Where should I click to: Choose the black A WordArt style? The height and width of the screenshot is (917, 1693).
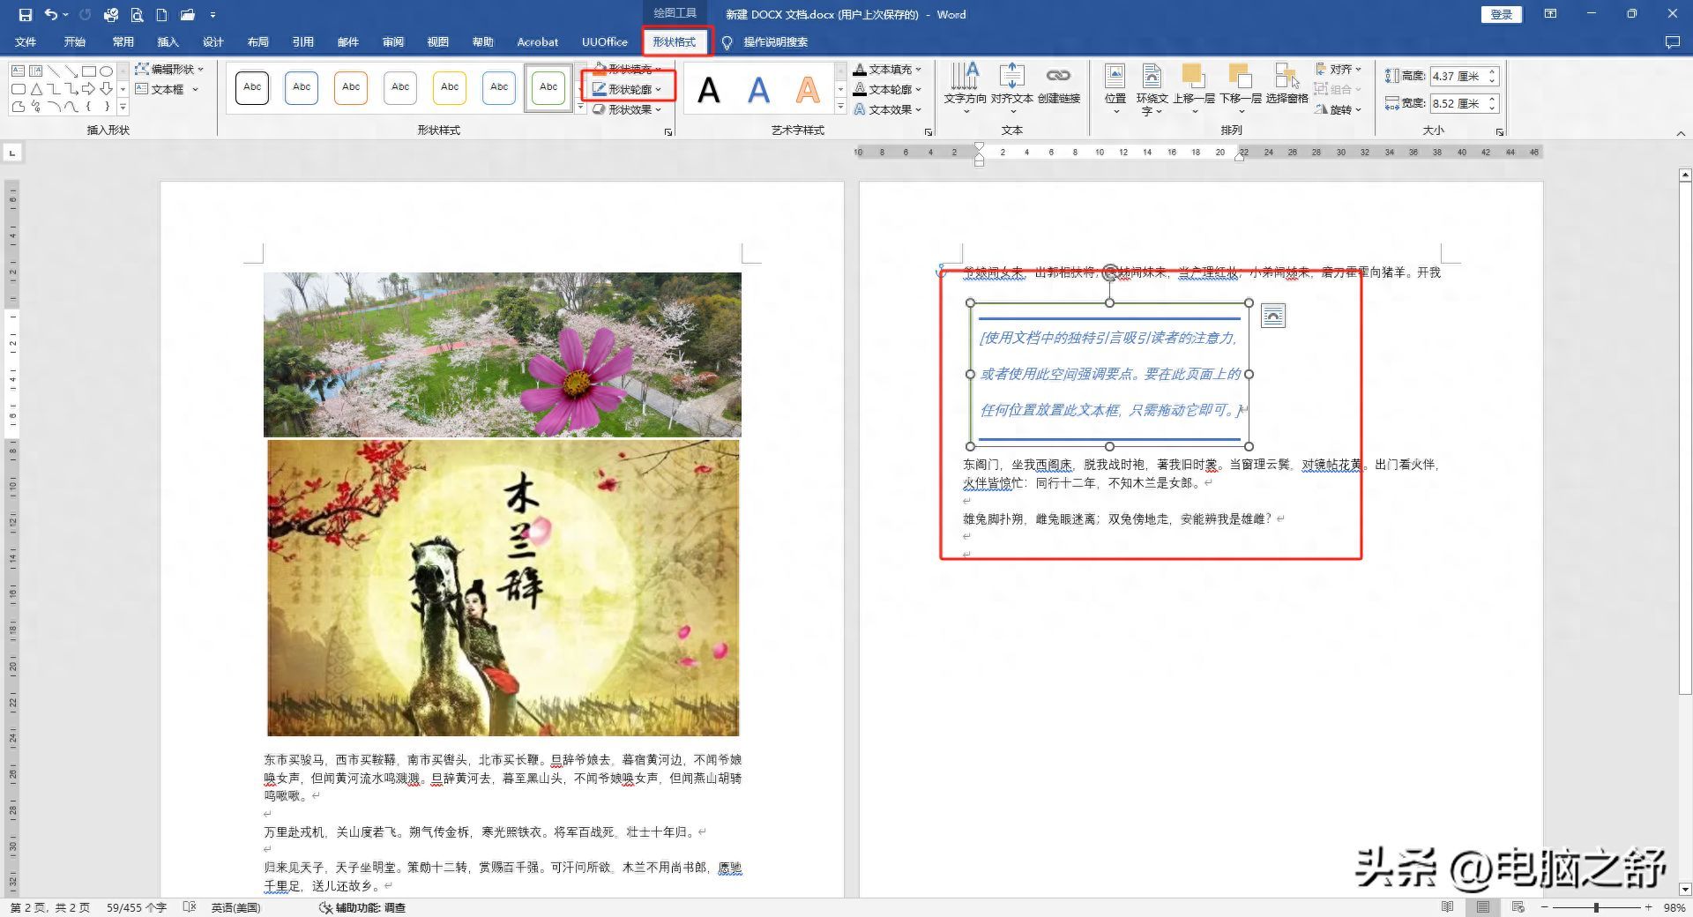(x=709, y=90)
